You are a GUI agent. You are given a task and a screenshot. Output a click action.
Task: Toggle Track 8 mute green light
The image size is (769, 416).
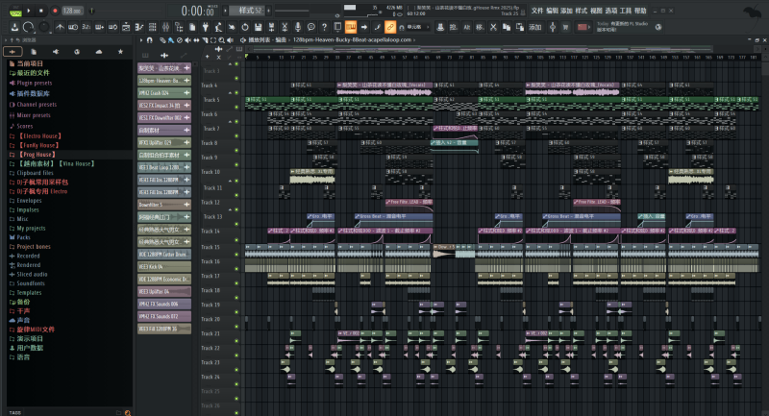click(236, 150)
